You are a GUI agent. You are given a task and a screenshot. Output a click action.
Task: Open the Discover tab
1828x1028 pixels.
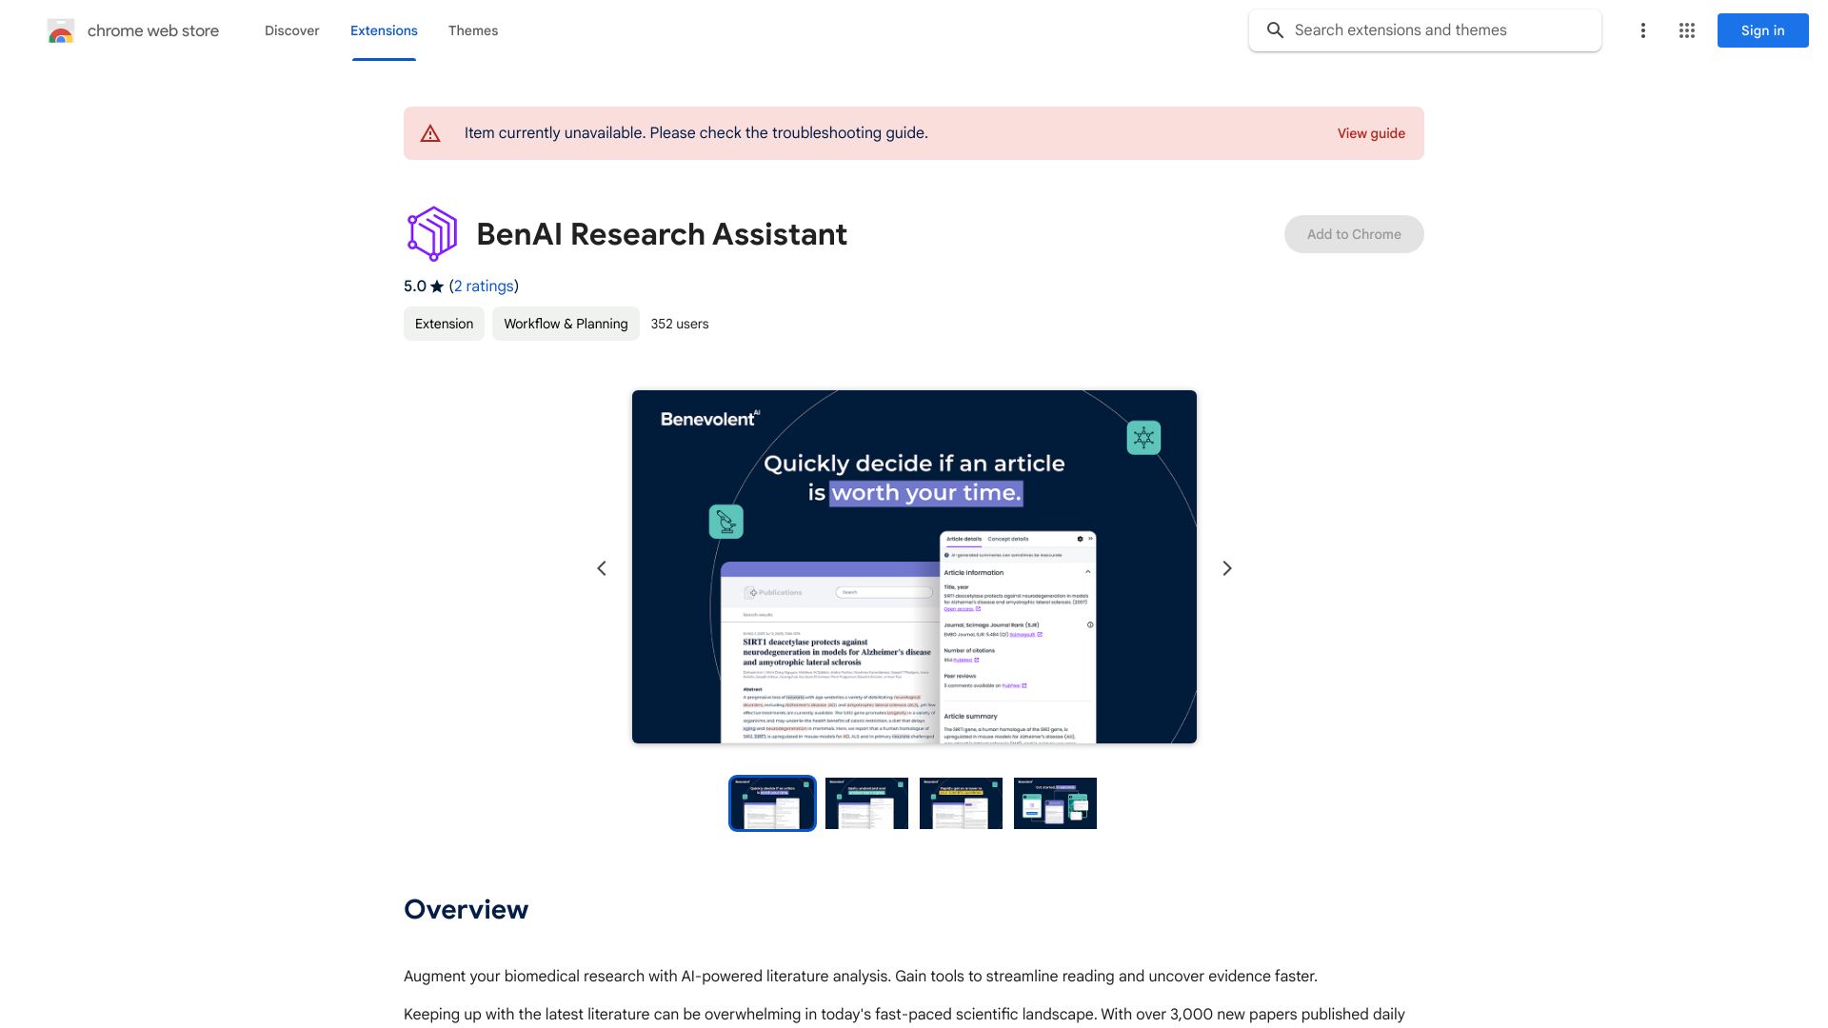point(291,30)
